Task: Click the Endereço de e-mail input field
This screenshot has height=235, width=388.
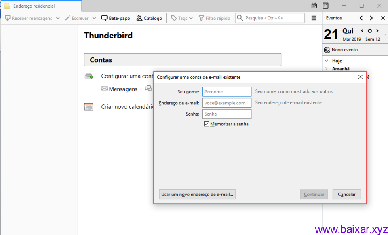Action: tap(227, 103)
